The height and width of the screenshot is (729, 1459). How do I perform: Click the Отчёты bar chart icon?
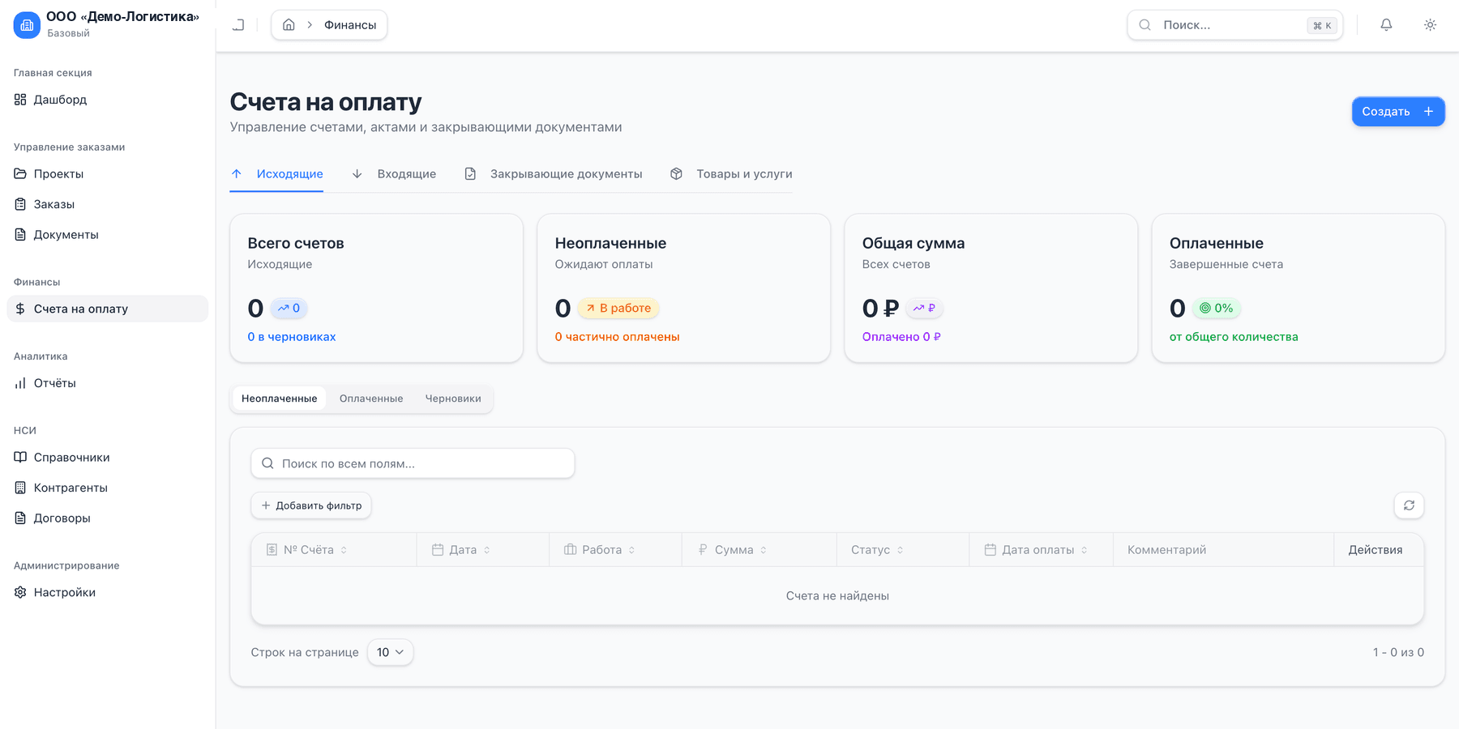[x=20, y=383]
